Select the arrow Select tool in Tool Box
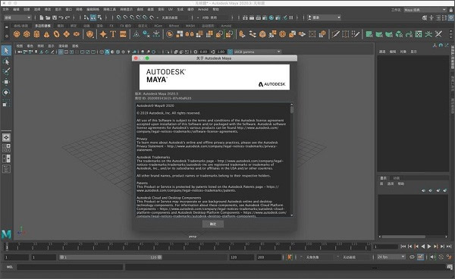 pos(6,51)
